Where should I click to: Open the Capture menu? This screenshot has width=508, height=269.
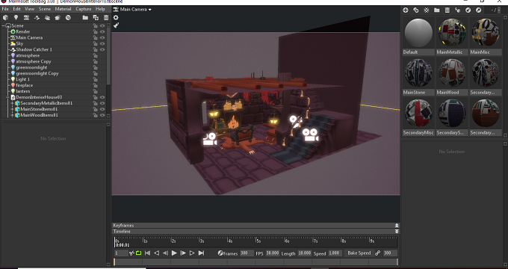tap(83, 9)
